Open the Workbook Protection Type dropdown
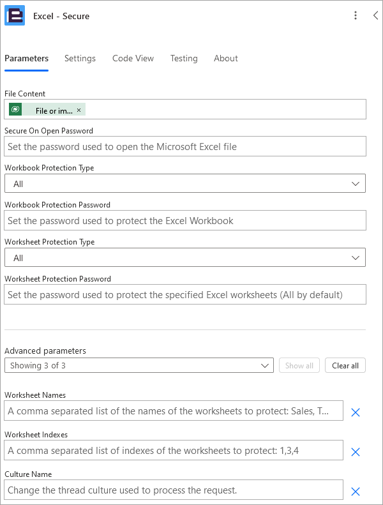The image size is (383, 505). (x=185, y=184)
